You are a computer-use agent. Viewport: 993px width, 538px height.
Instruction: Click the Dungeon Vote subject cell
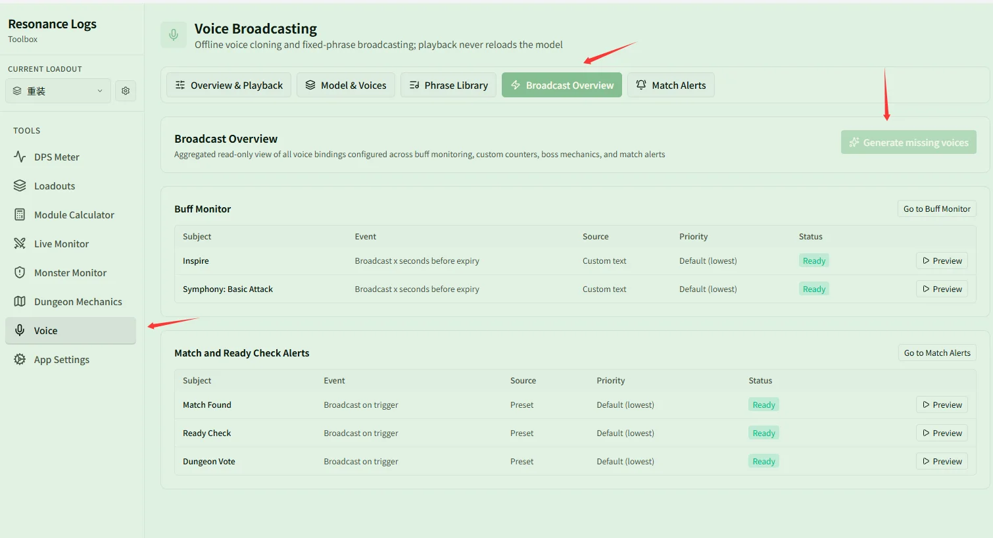pyautogui.click(x=208, y=461)
